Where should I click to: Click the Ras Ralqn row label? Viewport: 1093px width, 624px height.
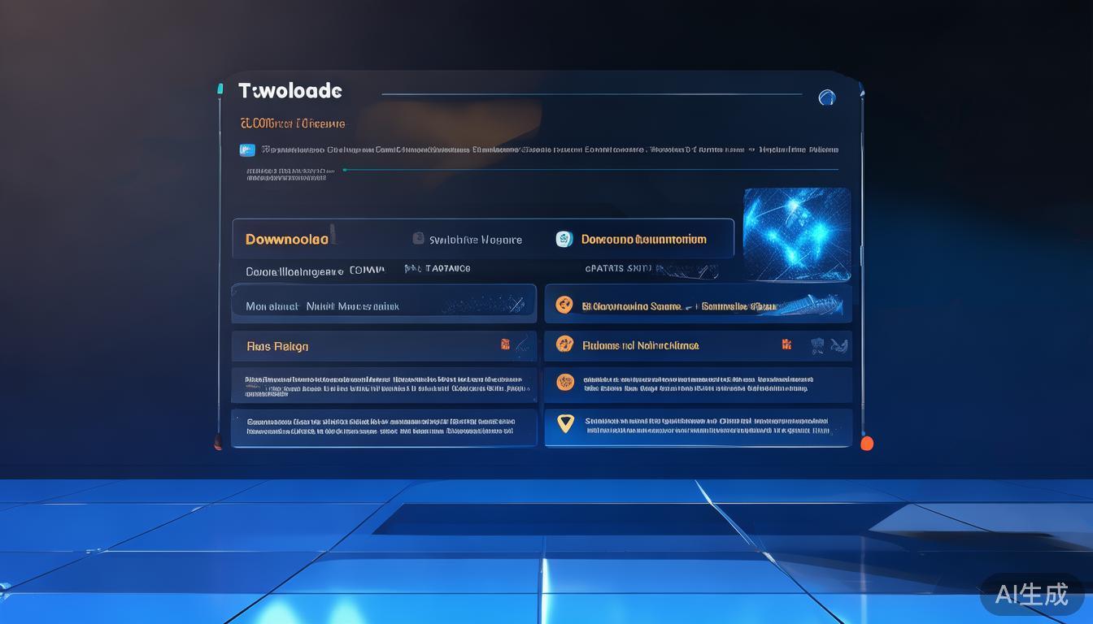[277, 346]
